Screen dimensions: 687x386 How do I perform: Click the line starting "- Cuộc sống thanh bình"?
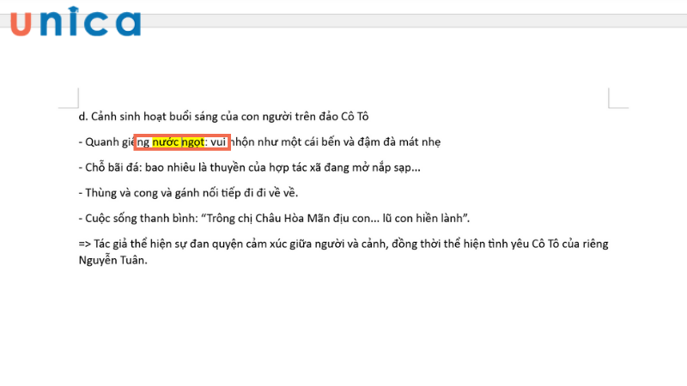[274, 219]
